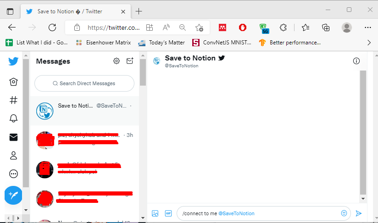Screen dimensions: 378x223
Task: Open Better performance bookmark
Action: [290, 43]
